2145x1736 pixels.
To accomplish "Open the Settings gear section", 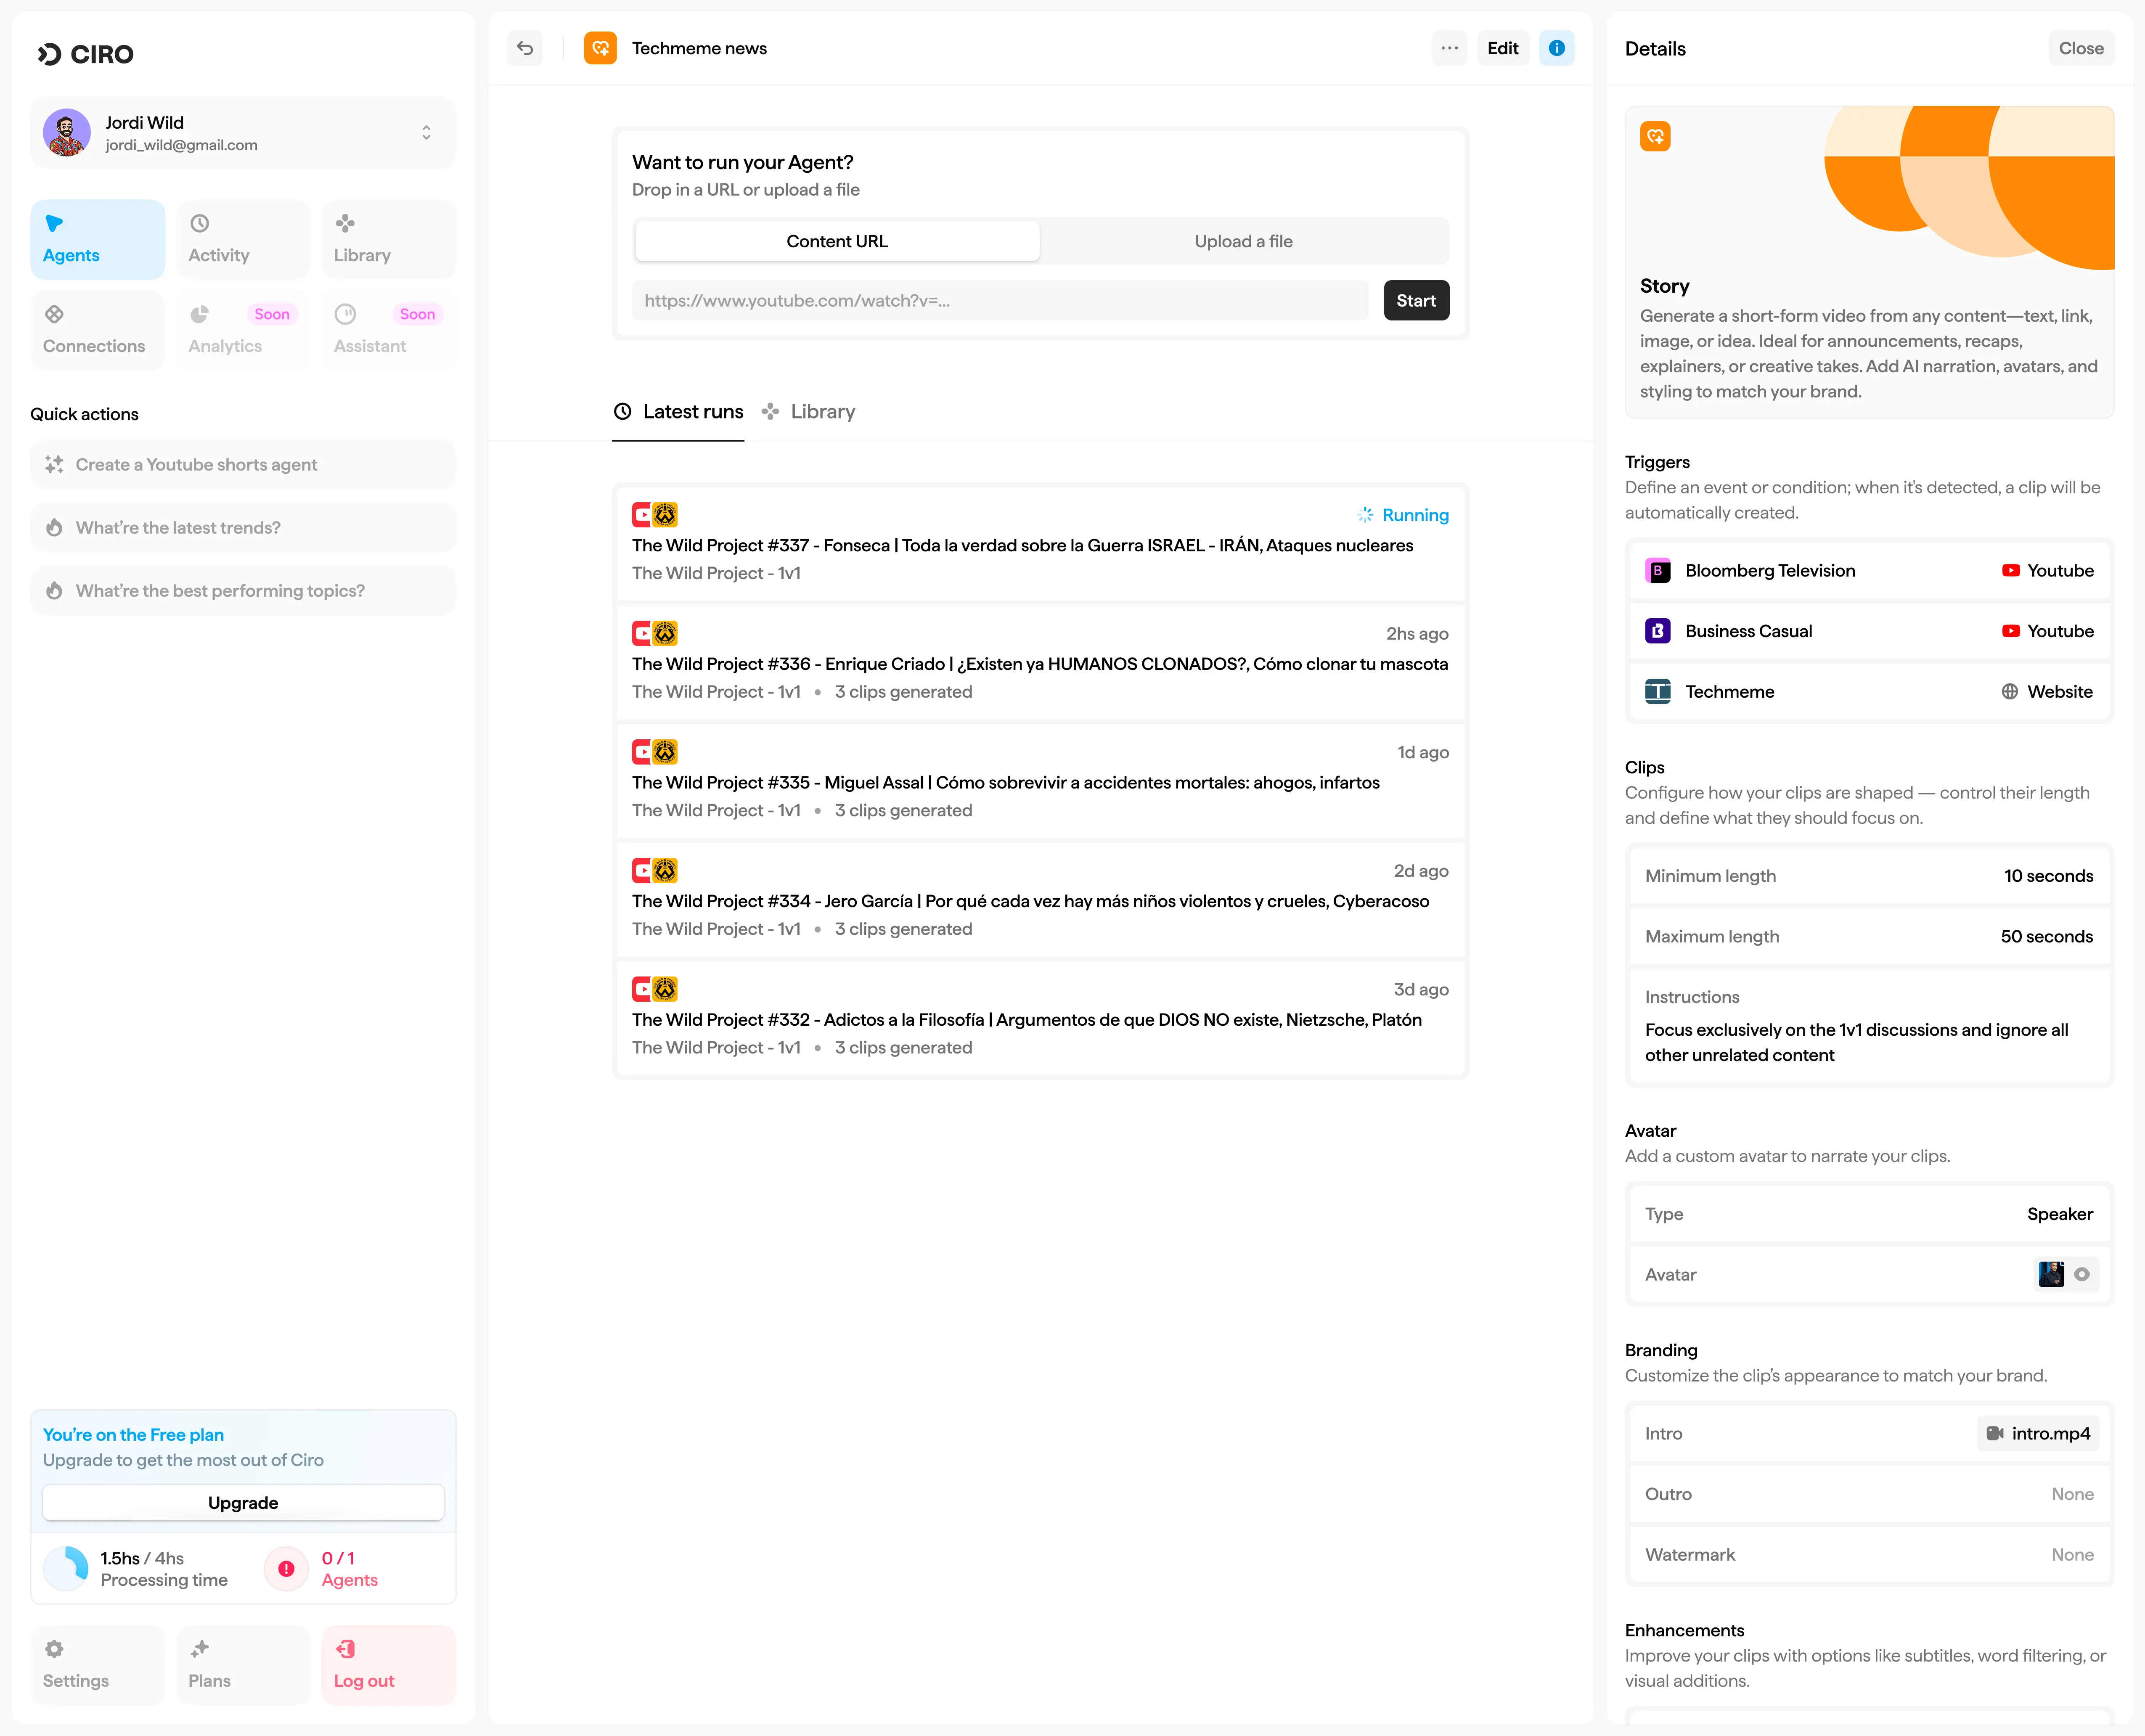I will click(x=97, y=1664).
